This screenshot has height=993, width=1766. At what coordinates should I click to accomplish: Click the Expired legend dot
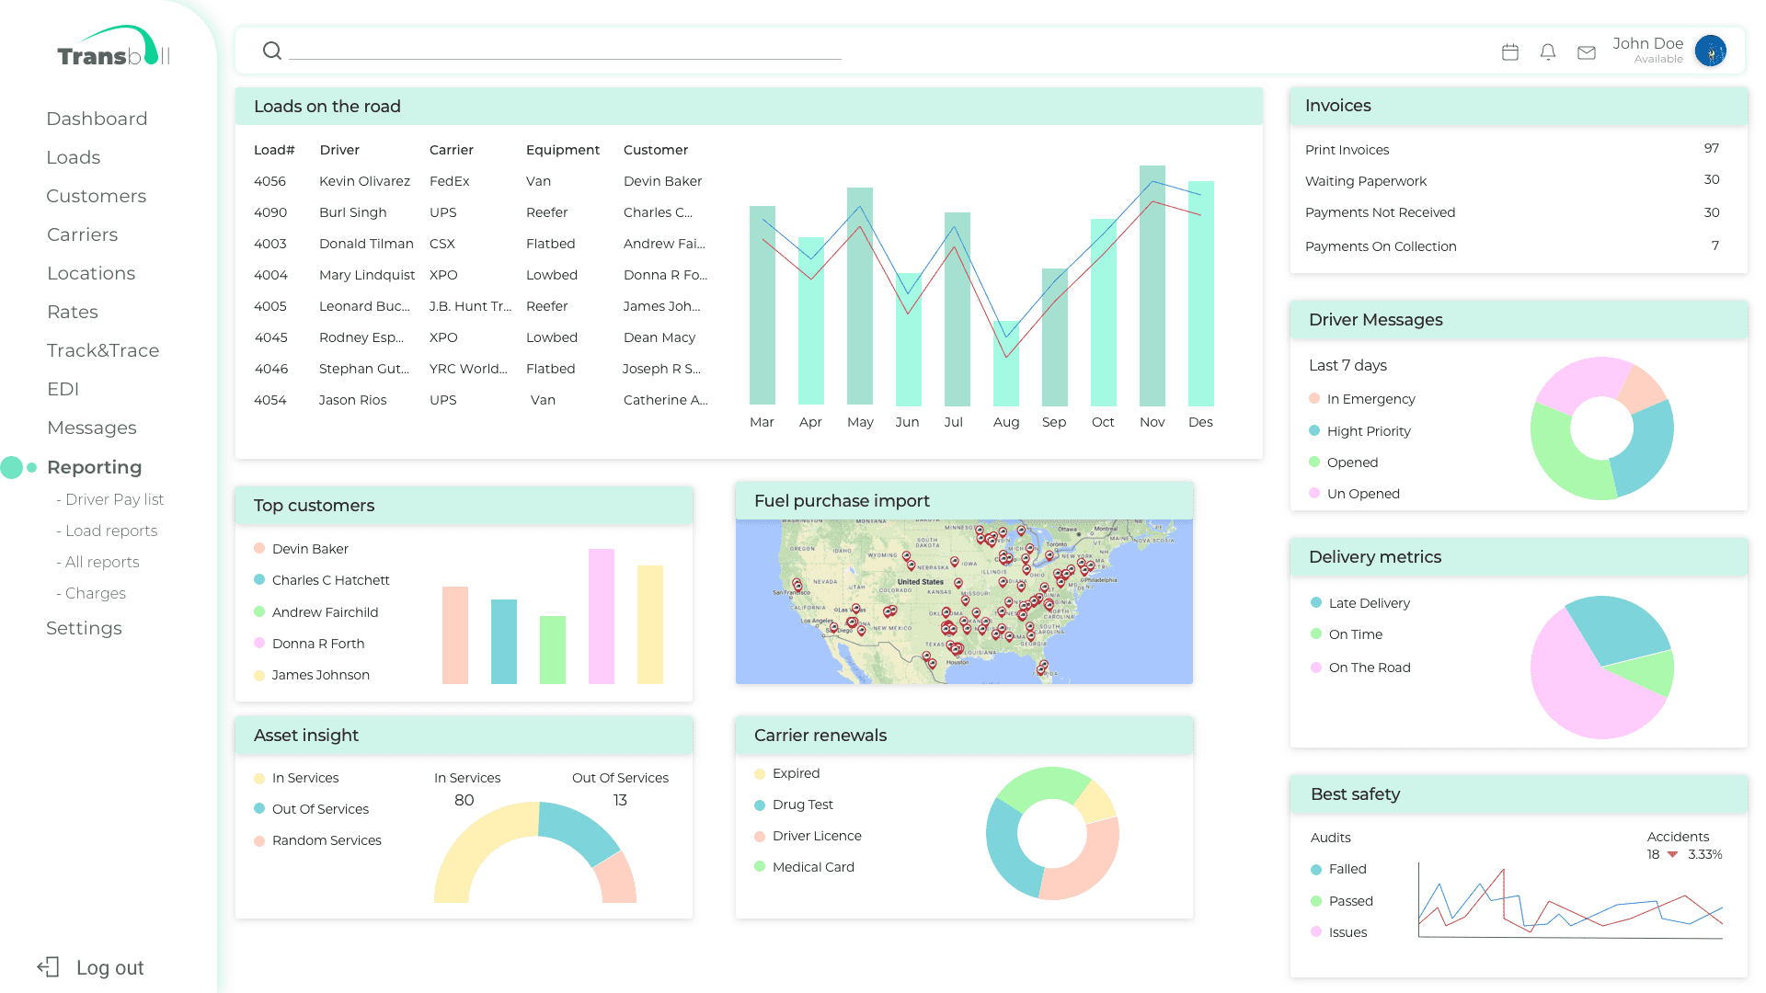[x=760, y=773]
